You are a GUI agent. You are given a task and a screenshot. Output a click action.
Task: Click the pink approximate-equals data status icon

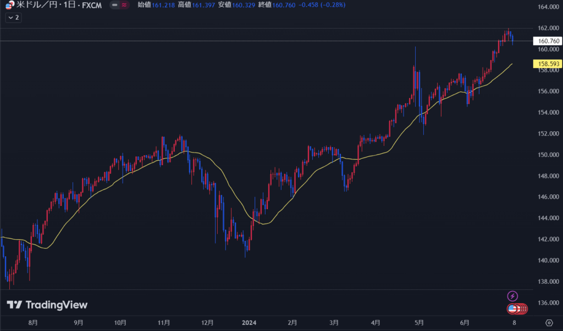[125, 5]
